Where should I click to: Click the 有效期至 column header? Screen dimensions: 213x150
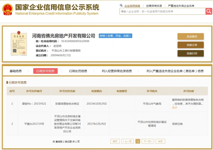click(122, 91)
